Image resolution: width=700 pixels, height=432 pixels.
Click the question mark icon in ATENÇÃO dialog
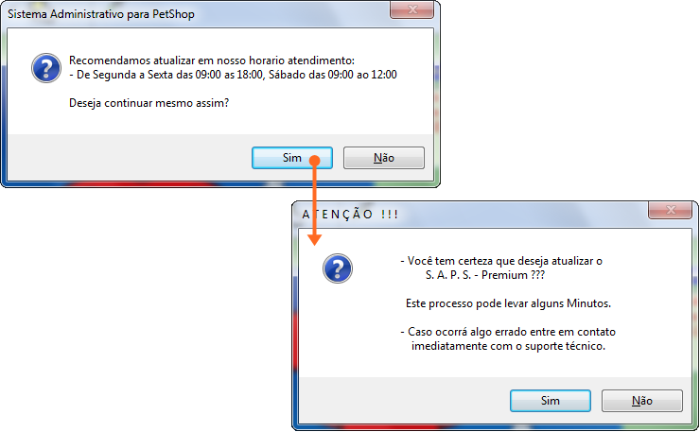[x=338, y=268]
